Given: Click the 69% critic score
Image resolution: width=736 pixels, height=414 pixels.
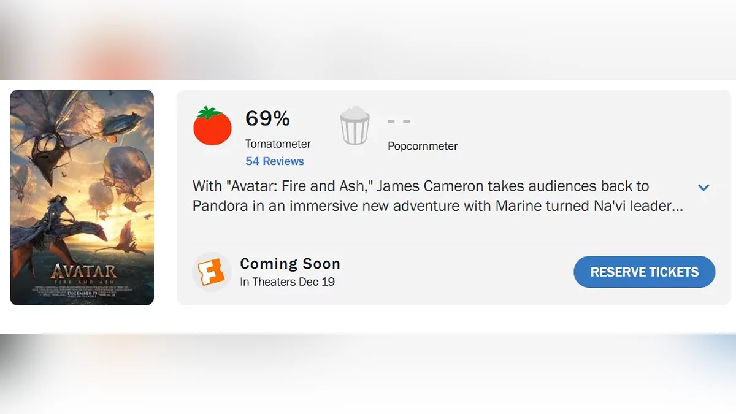Looking at the screenshot, I should click(x=267, y=118).
